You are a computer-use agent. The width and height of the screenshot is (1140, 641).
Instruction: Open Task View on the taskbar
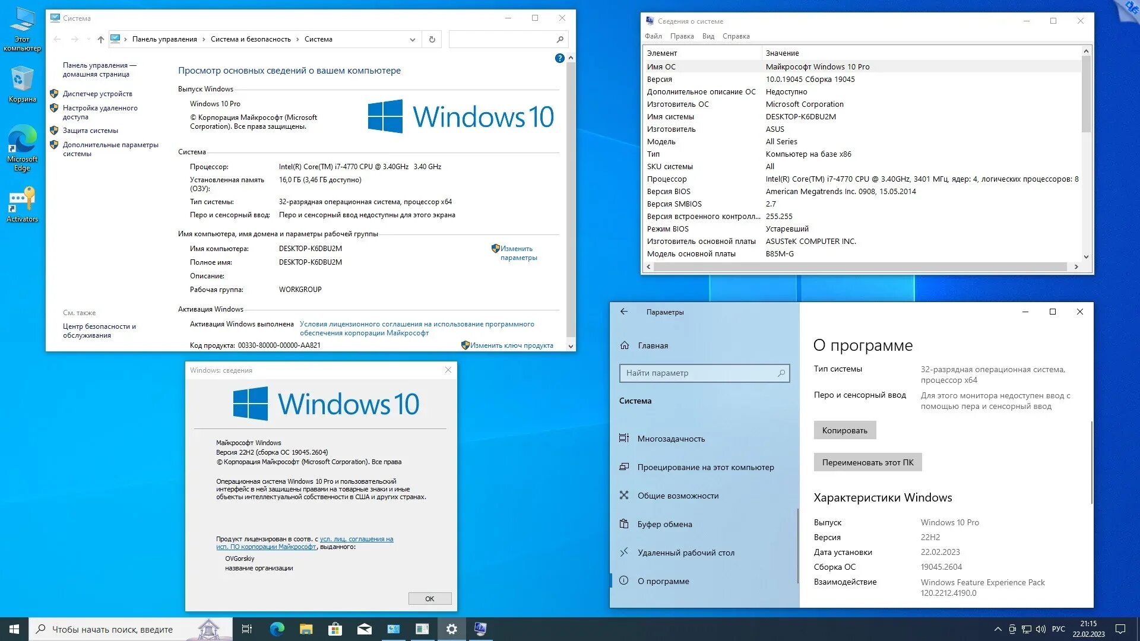(247, 629)
